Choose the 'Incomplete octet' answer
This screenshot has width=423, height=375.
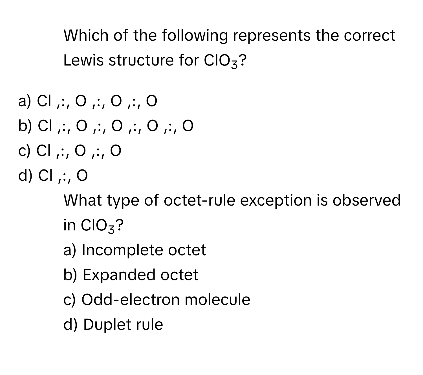tap(135, 250)
